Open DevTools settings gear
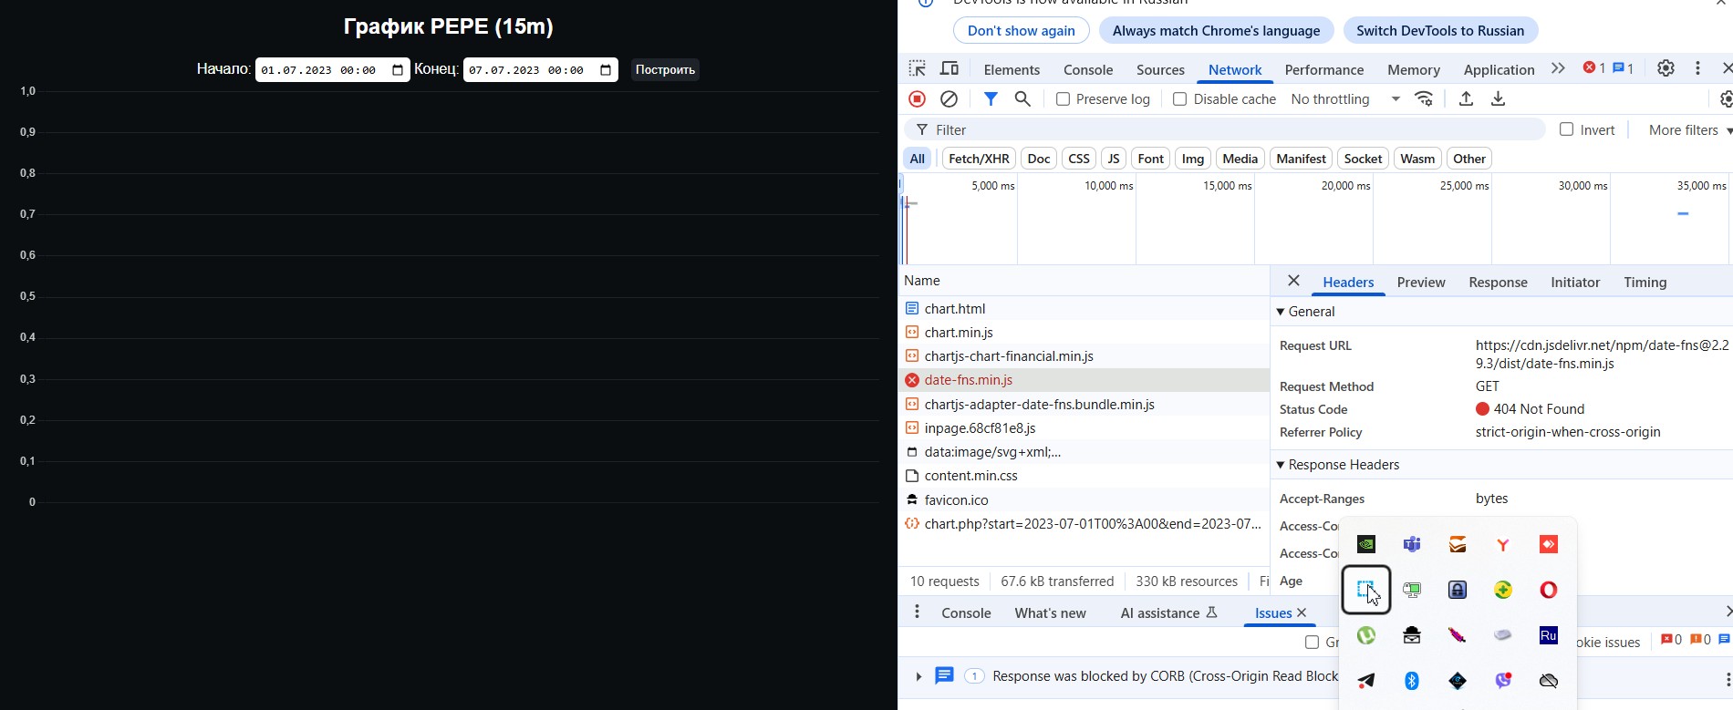Viewport: 1733px width, 710px height. coord(1666,68)
